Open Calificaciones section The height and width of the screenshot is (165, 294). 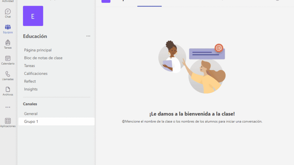pos(35,74)
